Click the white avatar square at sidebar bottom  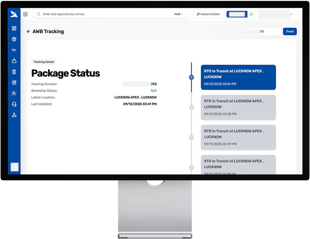coord(14,167)
